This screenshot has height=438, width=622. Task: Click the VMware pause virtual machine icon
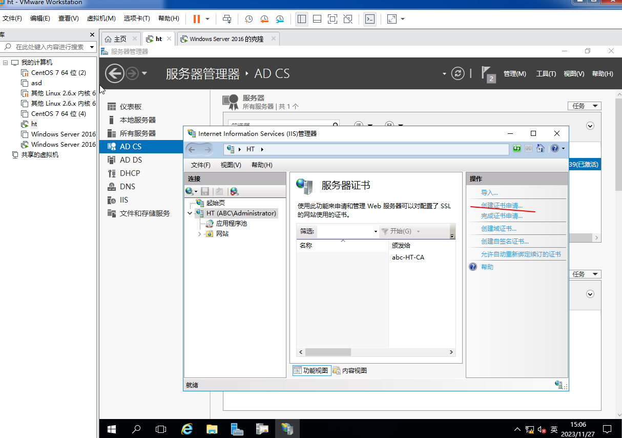tap(197, 19)
